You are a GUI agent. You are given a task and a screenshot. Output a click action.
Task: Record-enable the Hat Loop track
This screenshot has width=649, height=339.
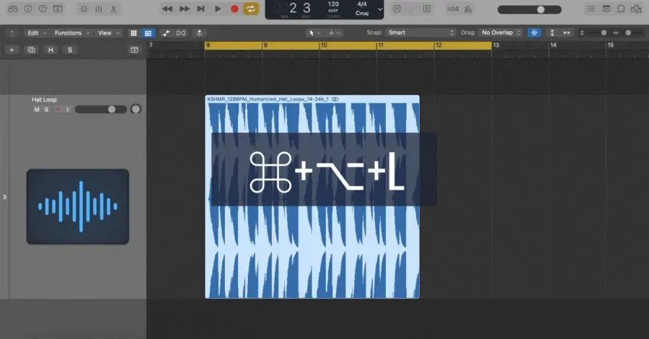pyautogui.click(x=58, y=110)
